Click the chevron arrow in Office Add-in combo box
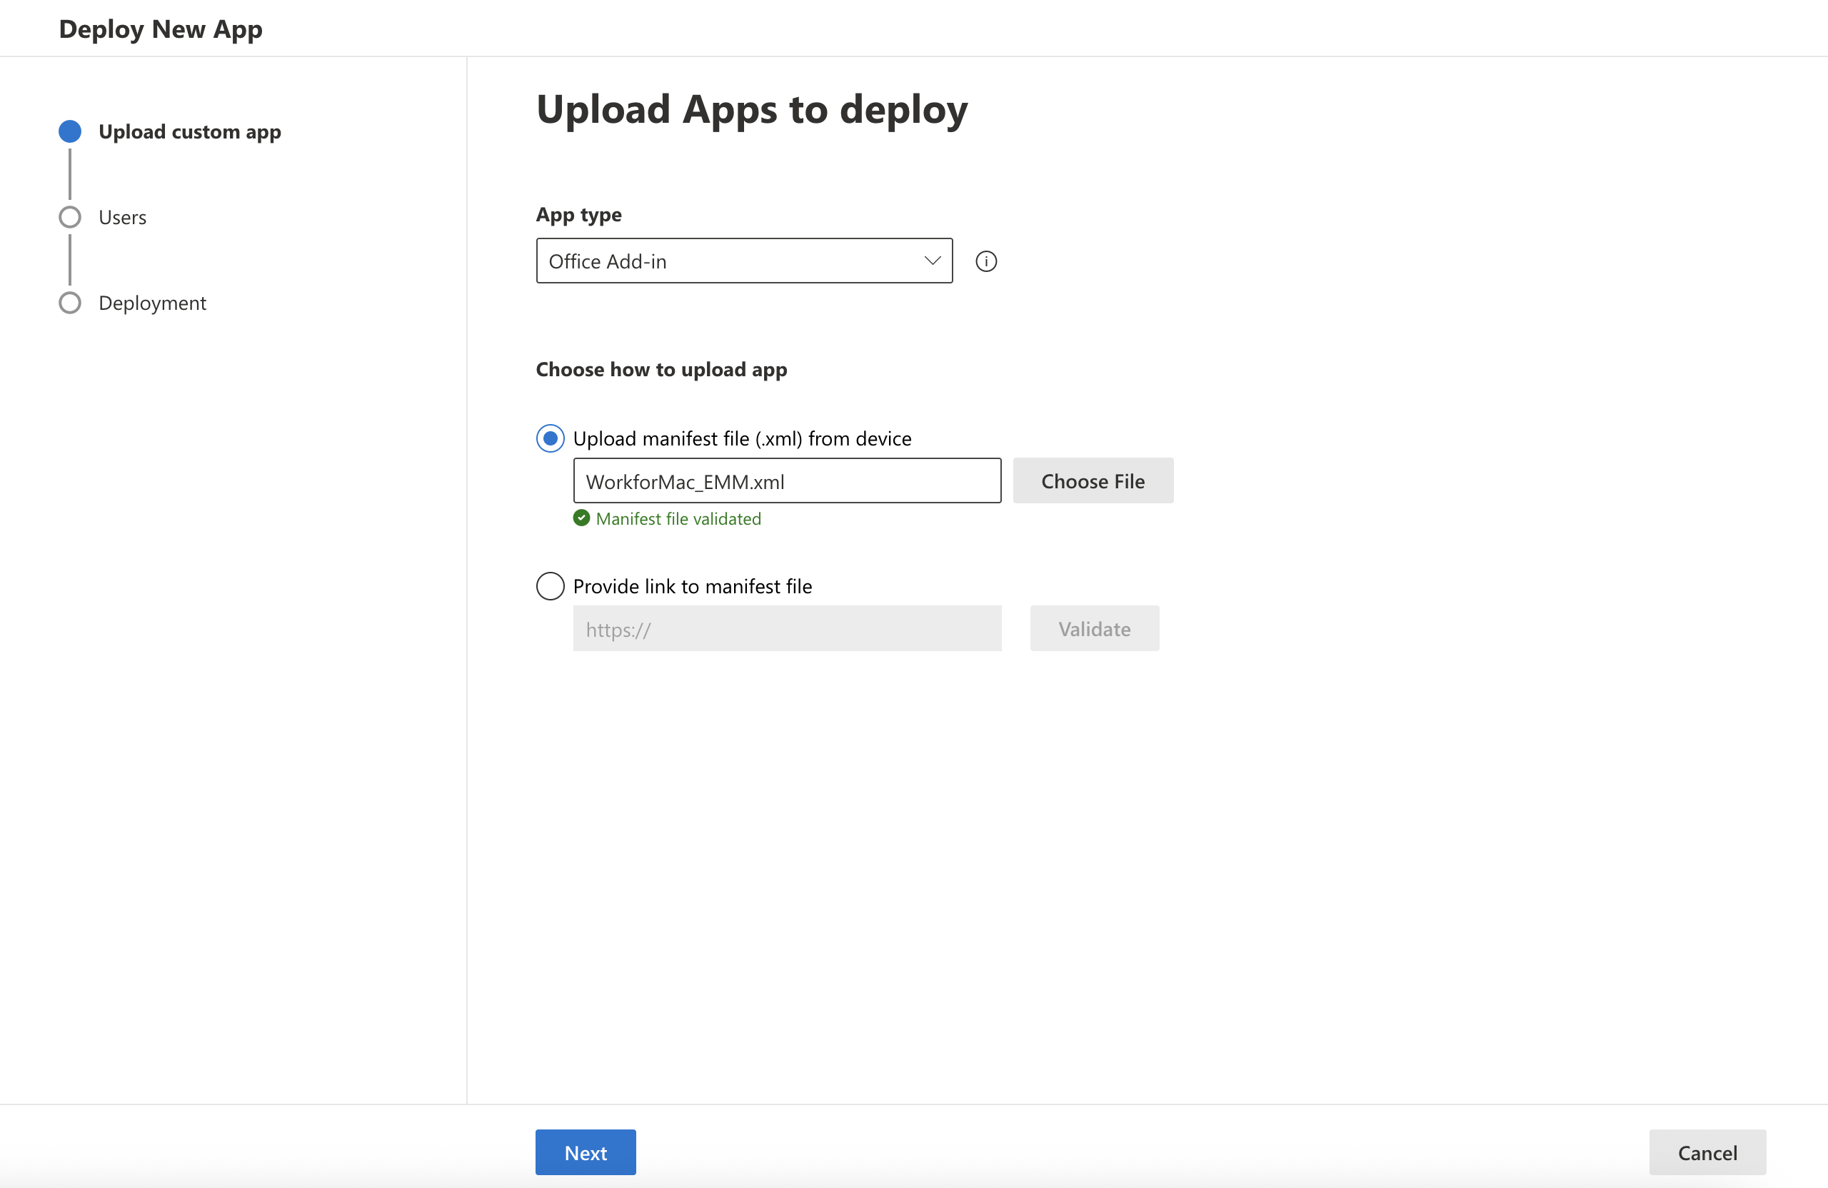 pos(932,261)
